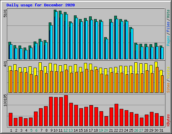Click the Visits legend label

[x=168, y=73]
